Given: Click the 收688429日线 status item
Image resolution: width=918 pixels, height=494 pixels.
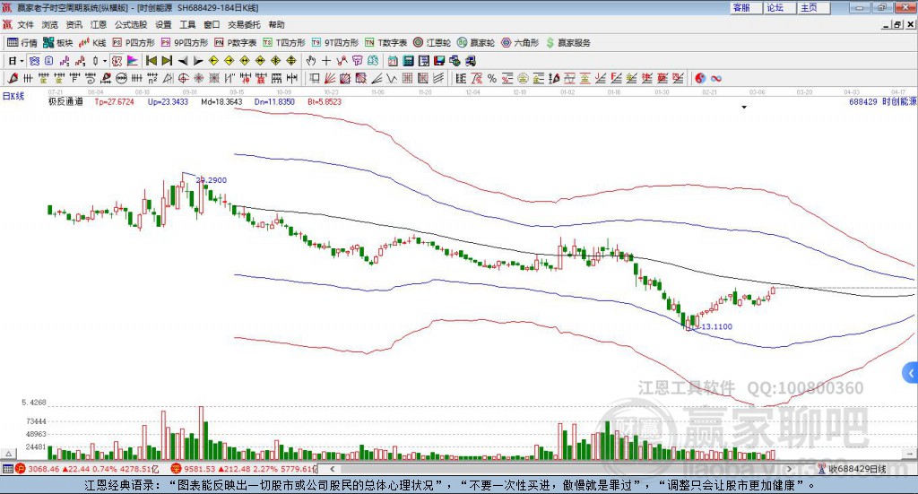Looking at the screenshot, I should coord(853,469).
